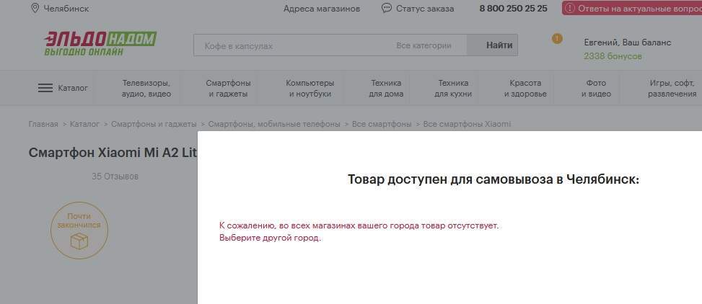The width and height of the screenshot is (702, 304).
Task: Open Компьютеры и ноутбуки category
Action: pyautogui.click(x=310, y=89)
